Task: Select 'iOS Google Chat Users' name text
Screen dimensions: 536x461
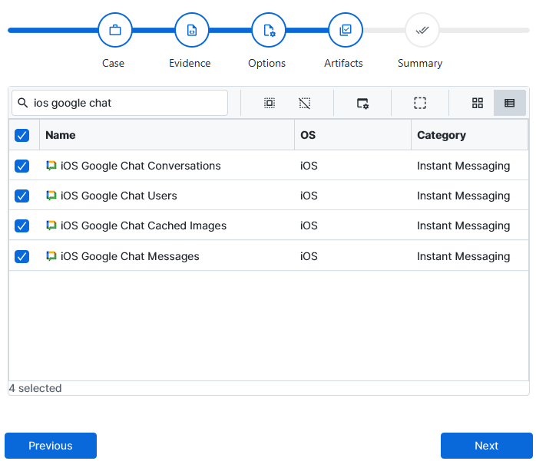Action: click(119, 196)
